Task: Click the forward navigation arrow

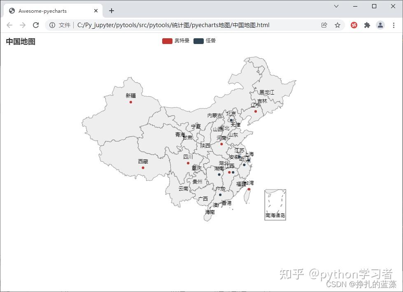Action: pyautogui.click(x=23, y=25)
